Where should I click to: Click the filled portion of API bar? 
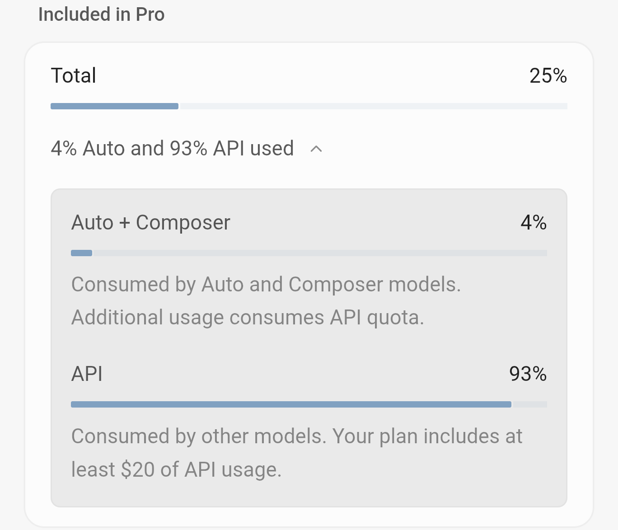coord(291,404)
